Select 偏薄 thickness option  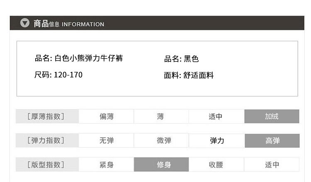tap(107, 117)
